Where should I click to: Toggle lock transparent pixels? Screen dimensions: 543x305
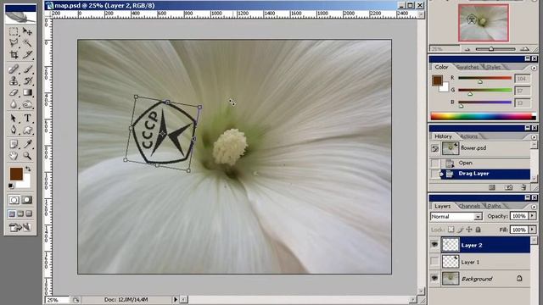click(x=451, y=230)
